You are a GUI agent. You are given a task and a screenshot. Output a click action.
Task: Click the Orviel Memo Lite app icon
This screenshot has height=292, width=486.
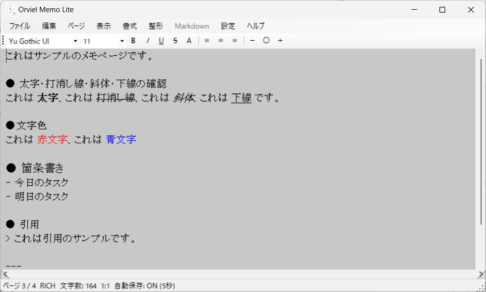[10, 10]
